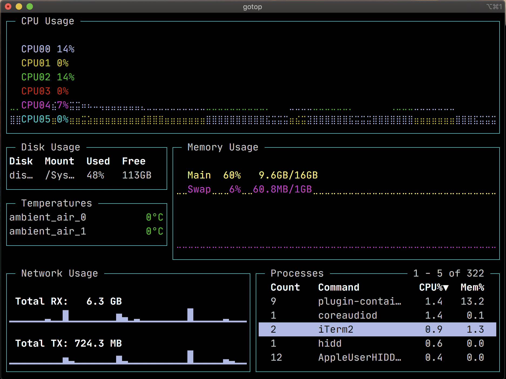Click the CPU00 14% label
Screen dimensions: 506x379
coord(48,49)
